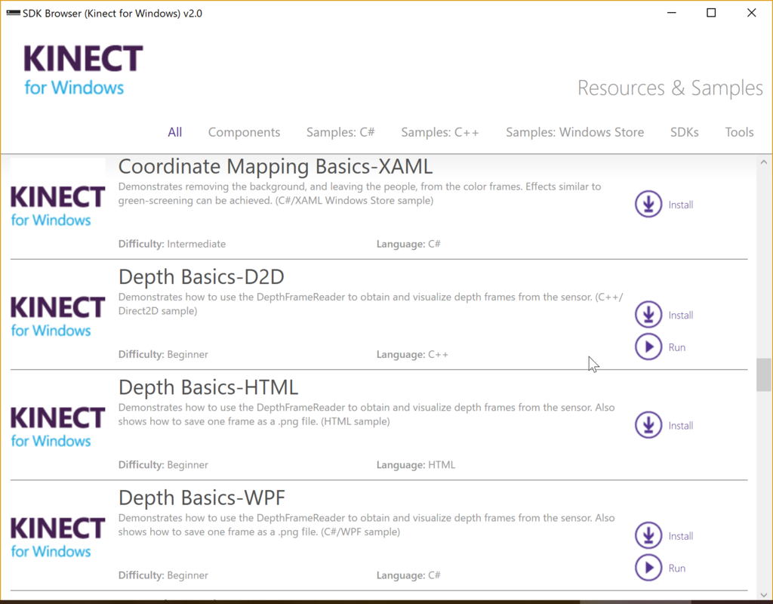Screen dimensions: 773x604
Task: Click Install link for Depth Basics-HTML
Action: (680, 426)
